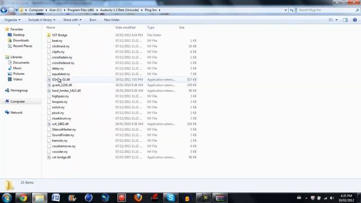This screenshot has width=361, height=203.
Task: Select the SilenceMarker.ny file
Action: point(64,129)
